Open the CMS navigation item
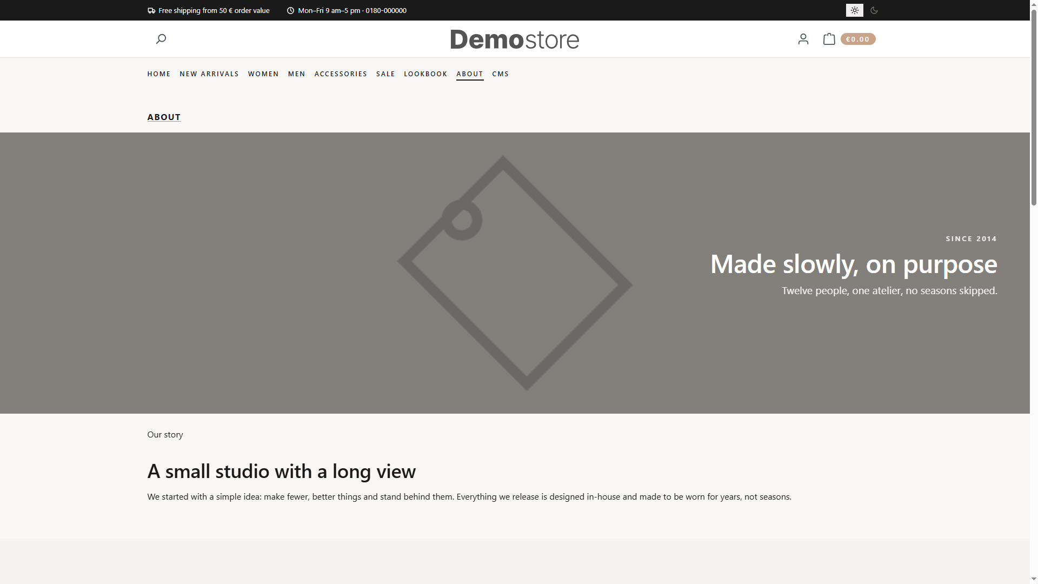The image size is (1038, 584). tap(501, 74)
